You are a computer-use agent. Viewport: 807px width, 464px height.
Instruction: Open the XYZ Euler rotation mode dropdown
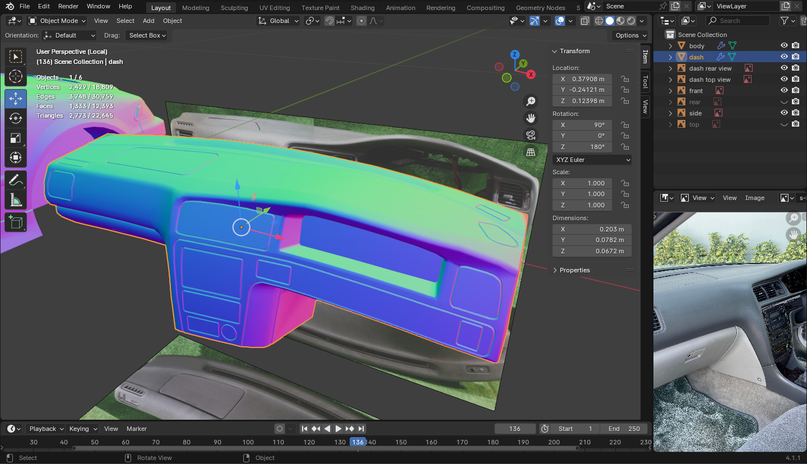coord(592,160)
